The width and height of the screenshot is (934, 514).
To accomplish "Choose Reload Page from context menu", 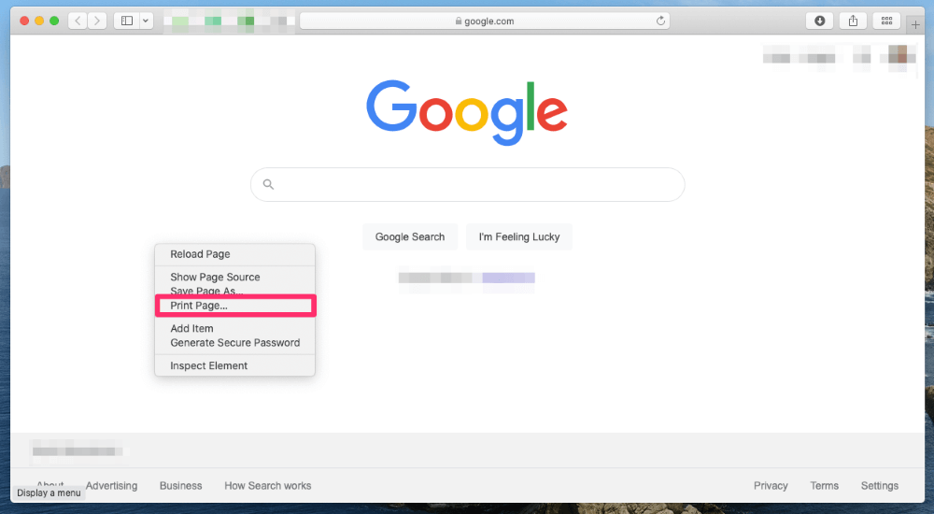I will (234, 254).
